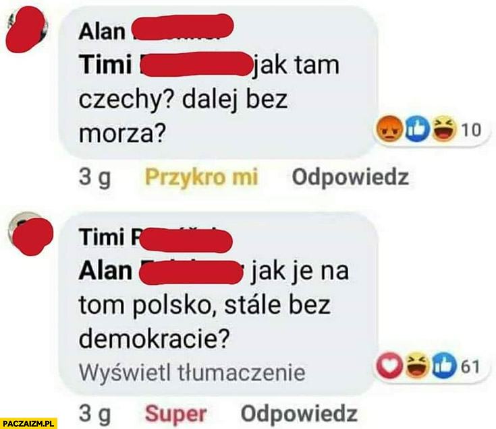
Task: Click the tagged name 'Alan' in second comment
Action: (x=161, y=271)
